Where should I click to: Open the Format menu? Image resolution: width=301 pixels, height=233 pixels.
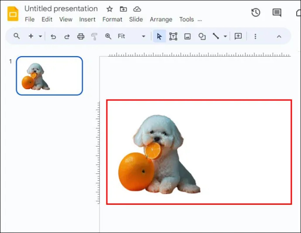112,19
